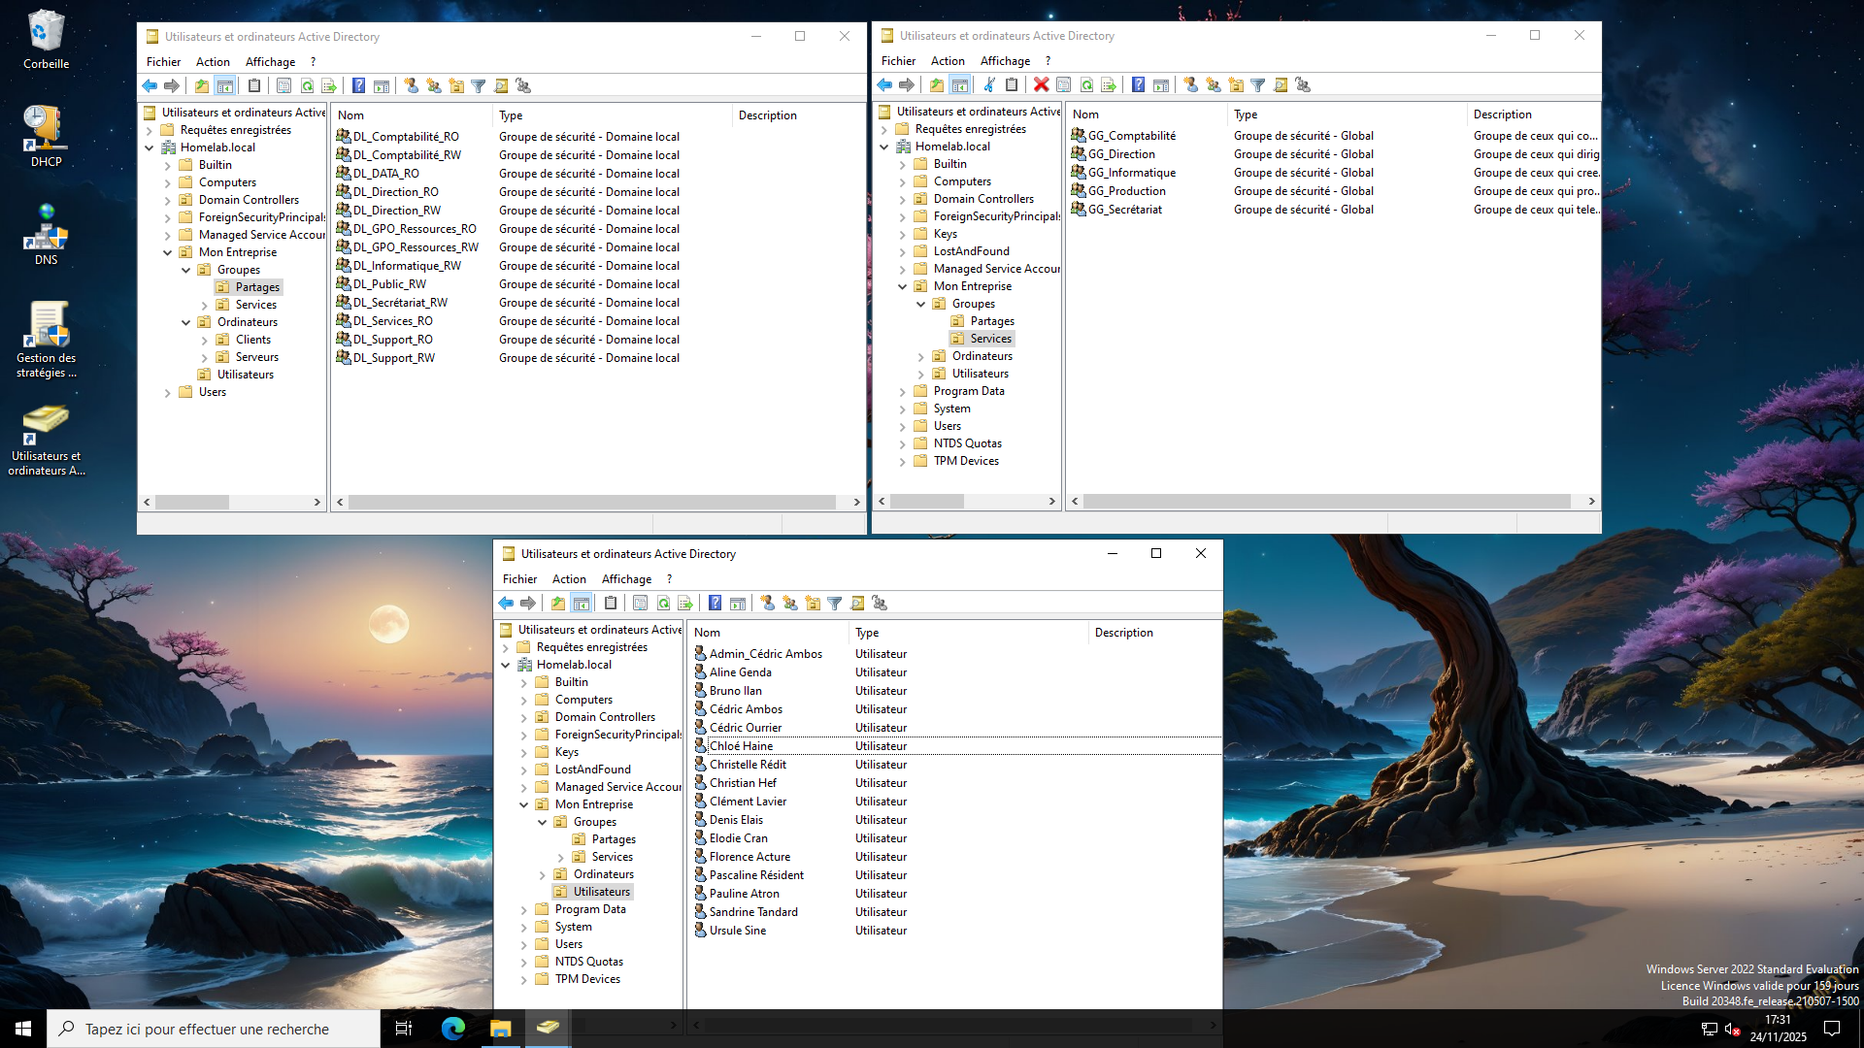This screenshot has height=1048, width=1864.
Task: Expand the Builtin node in top-left window tree
Action: tap(167, 165)
